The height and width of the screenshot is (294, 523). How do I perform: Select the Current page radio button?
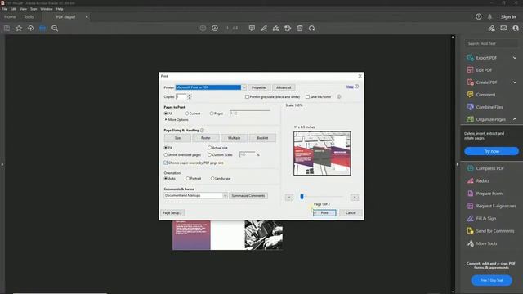click(187, 114)
